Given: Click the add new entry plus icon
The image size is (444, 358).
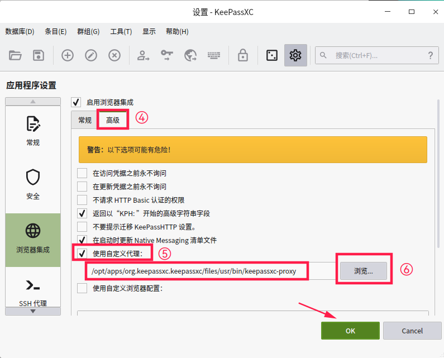Looking at the screenshot, I should pos(68,55).
